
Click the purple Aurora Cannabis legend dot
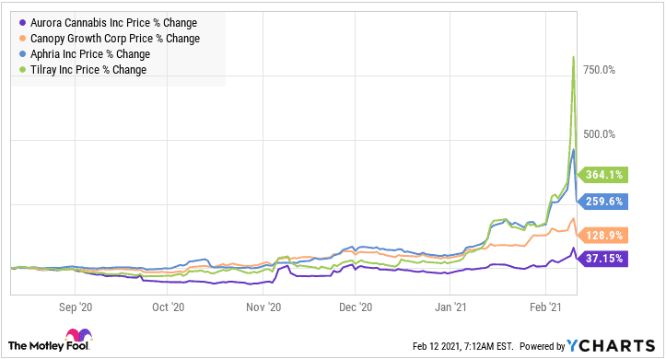(22, 23)
